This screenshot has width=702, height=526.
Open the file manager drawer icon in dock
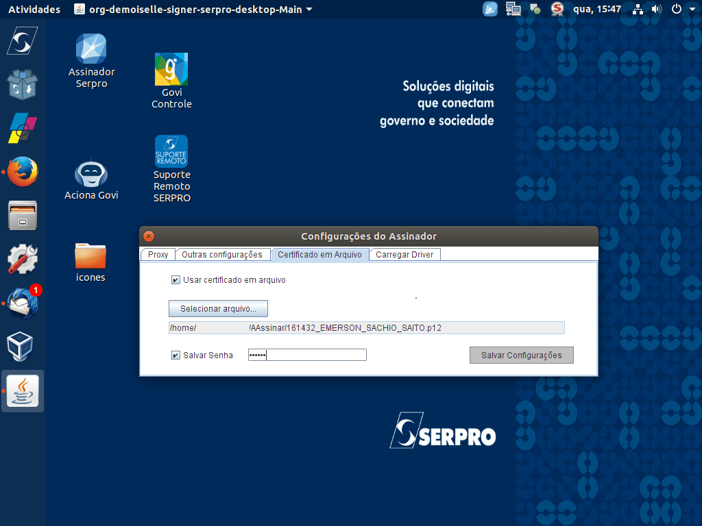click(x=22, y=216)
